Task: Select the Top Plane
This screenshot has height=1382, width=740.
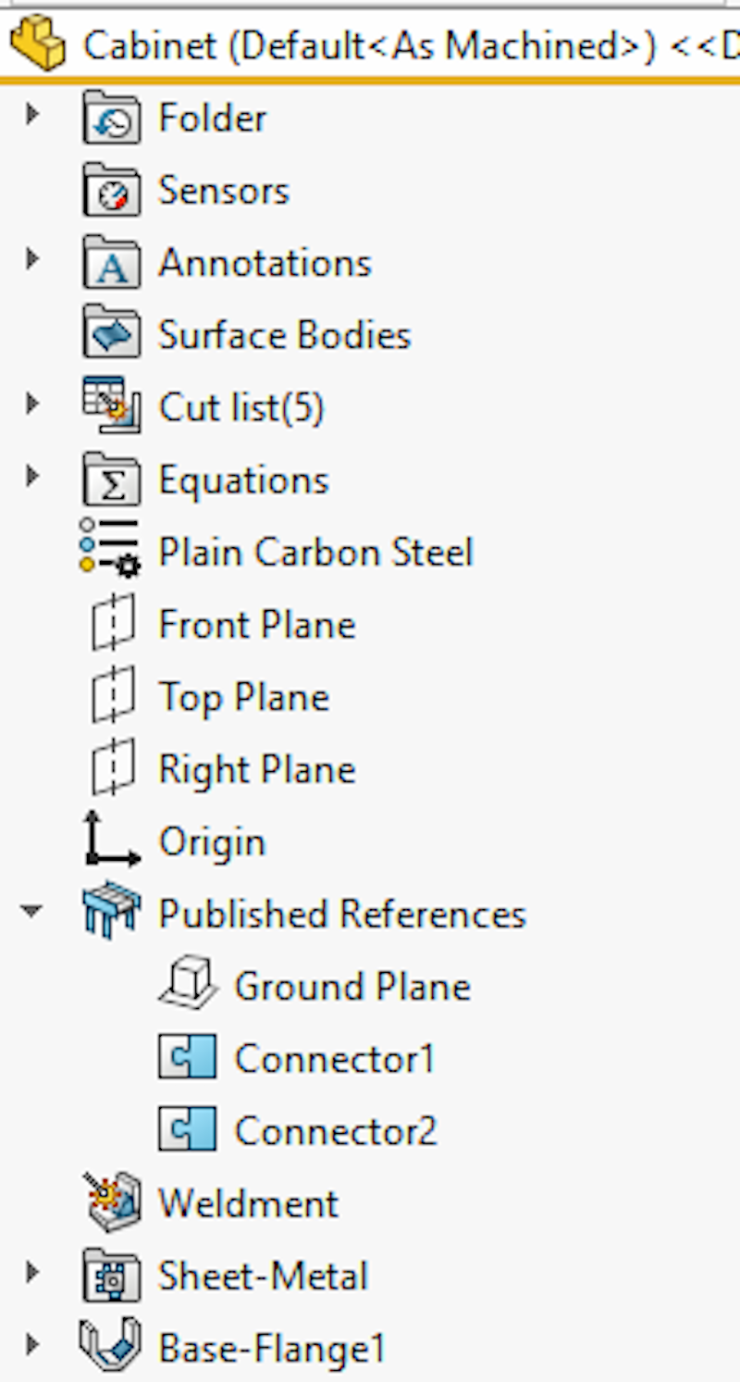Action: pyautogui.click(x=243, y=696)
